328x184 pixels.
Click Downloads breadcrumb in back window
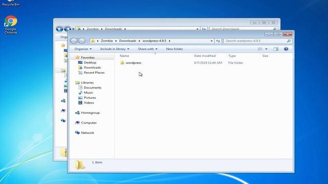[x=113, y=29]
